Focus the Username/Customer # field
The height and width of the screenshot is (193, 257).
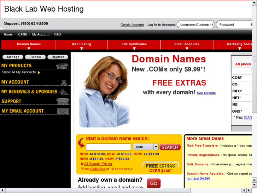click(196, 25)
